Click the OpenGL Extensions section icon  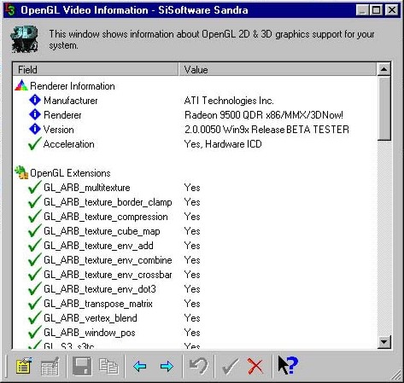pos(21,172)
